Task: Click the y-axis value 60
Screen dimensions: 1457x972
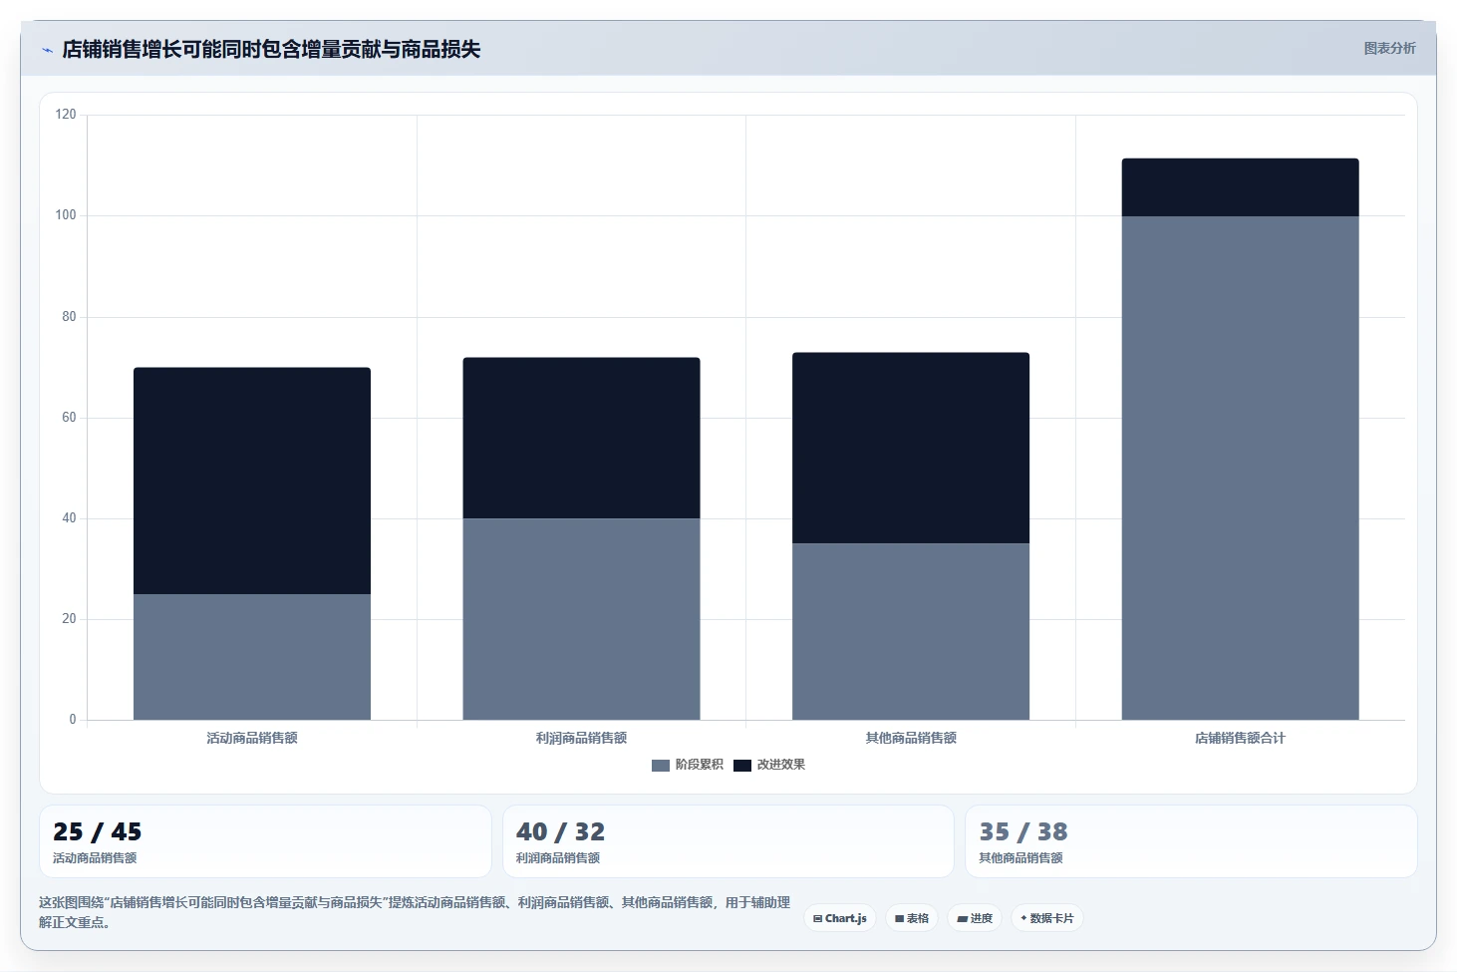Action: [69, 417]
